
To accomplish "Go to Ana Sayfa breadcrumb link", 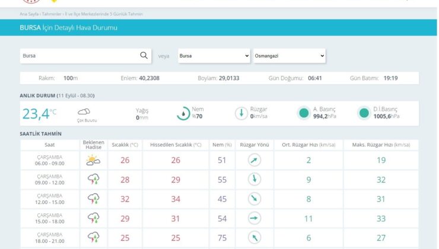I will pos(29,14).
